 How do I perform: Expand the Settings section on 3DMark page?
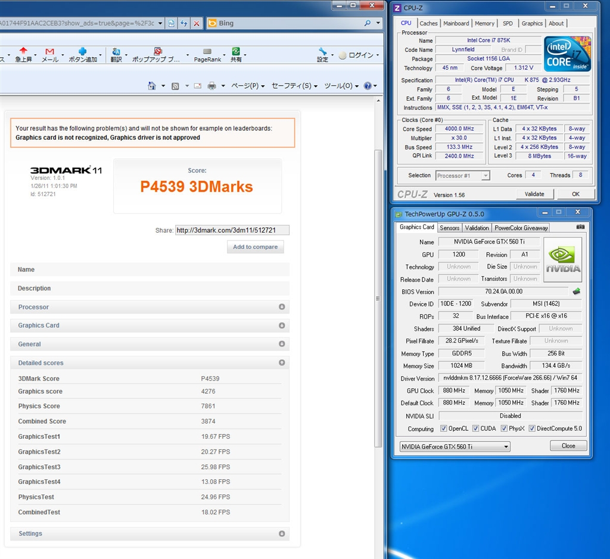pos(282,534)
